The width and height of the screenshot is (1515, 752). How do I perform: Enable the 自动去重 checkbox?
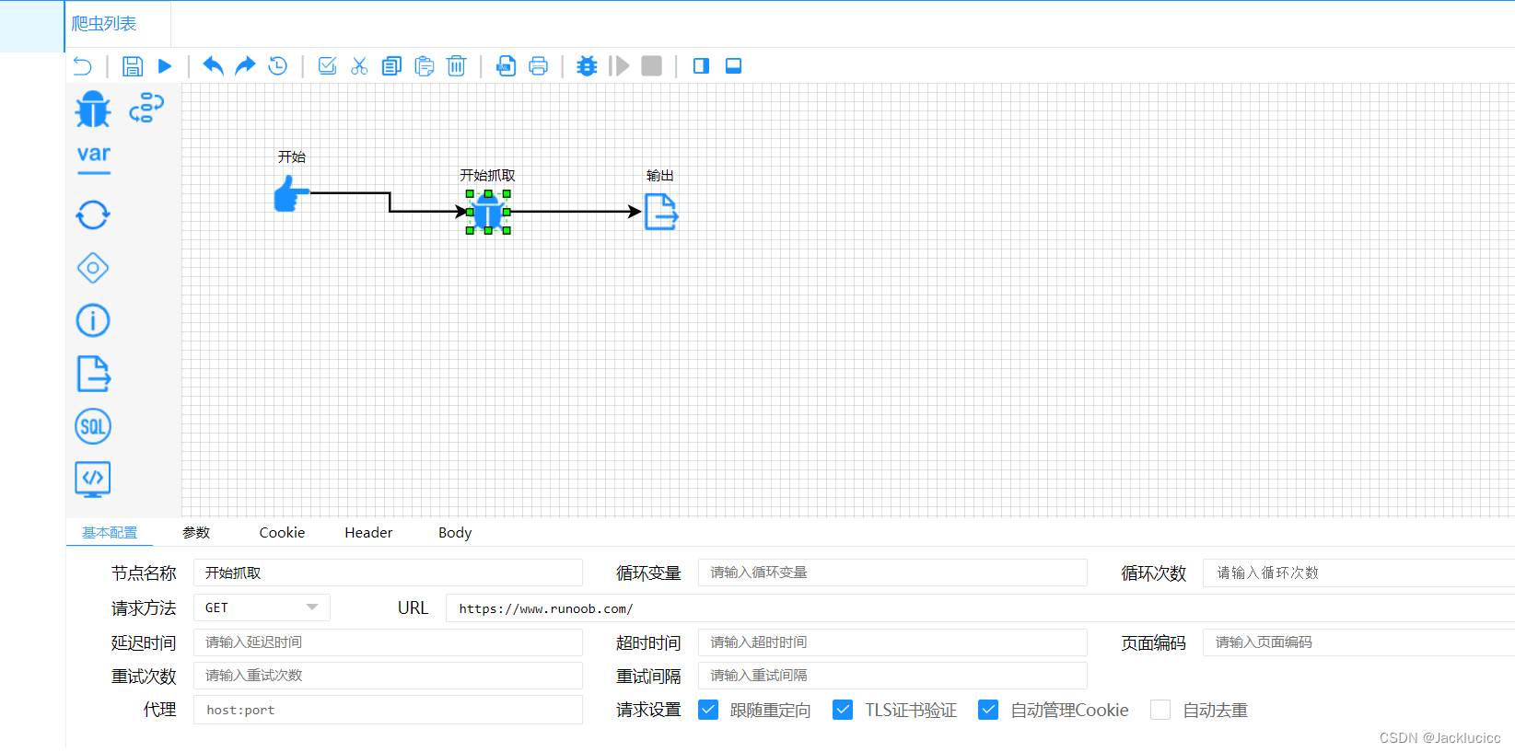pyautogui.click(x=1160, y=710)
